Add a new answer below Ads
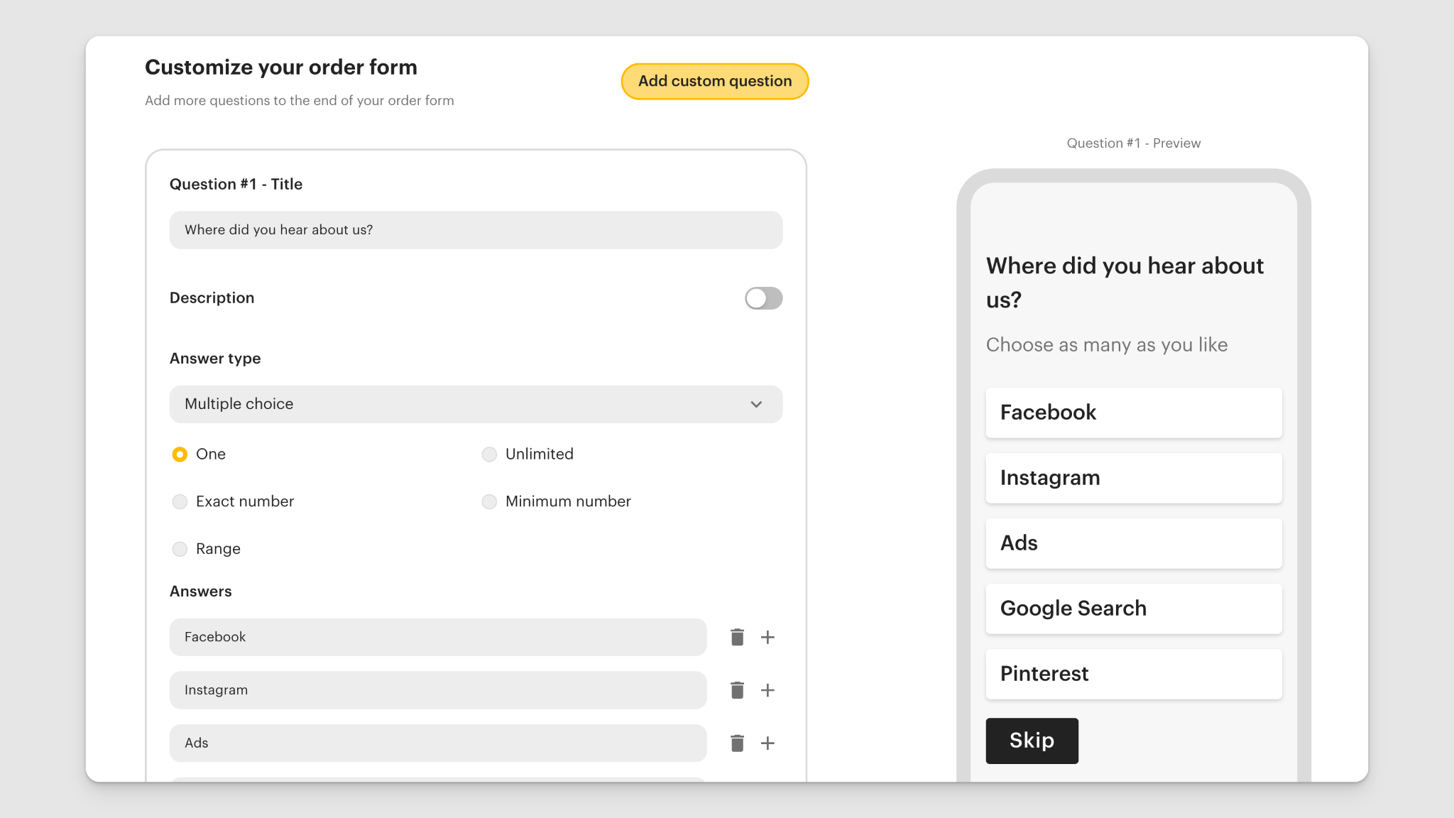The width and height of the screenshot is (1454, 818). coord(767,743)
